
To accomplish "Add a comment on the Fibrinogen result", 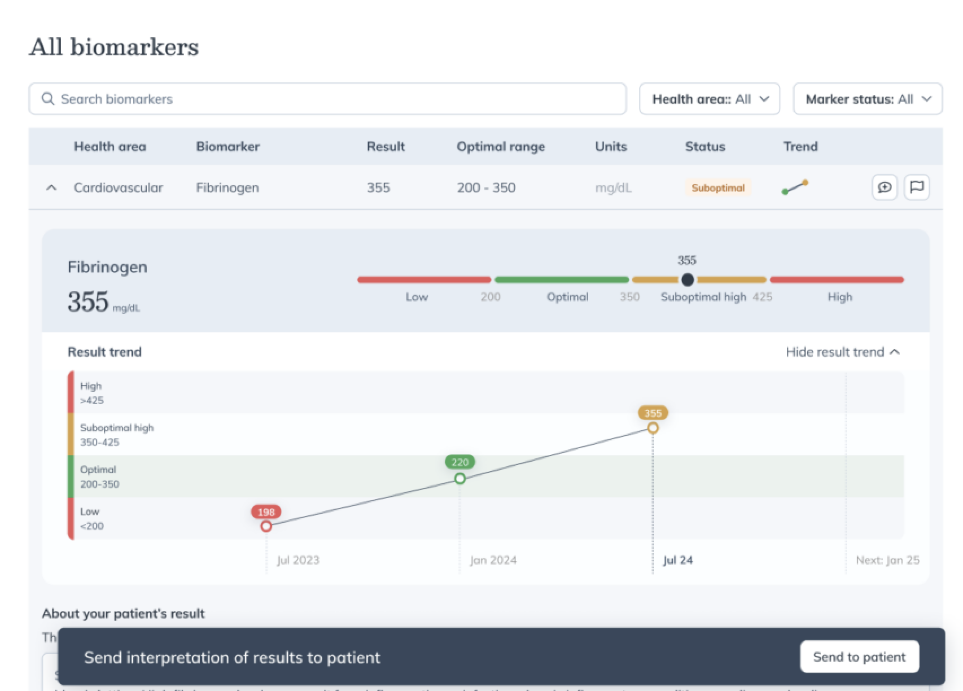I will (x=885, y=187).
